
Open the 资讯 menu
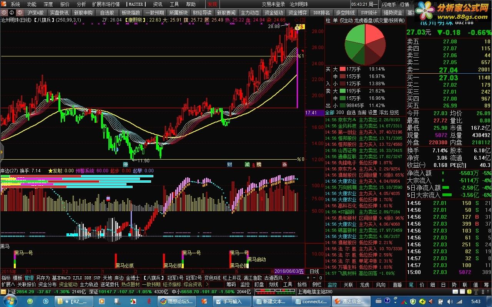(158, 4)
